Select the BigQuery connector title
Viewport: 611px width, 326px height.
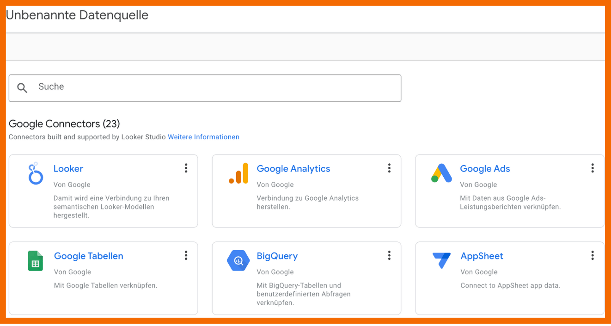tap(277, 256)
